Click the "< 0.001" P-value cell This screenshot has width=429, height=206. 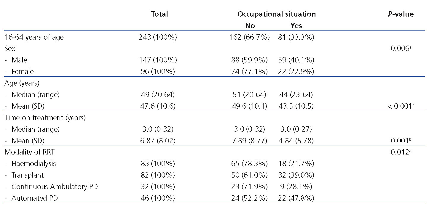pyautogui.click(x=400, y=106)
